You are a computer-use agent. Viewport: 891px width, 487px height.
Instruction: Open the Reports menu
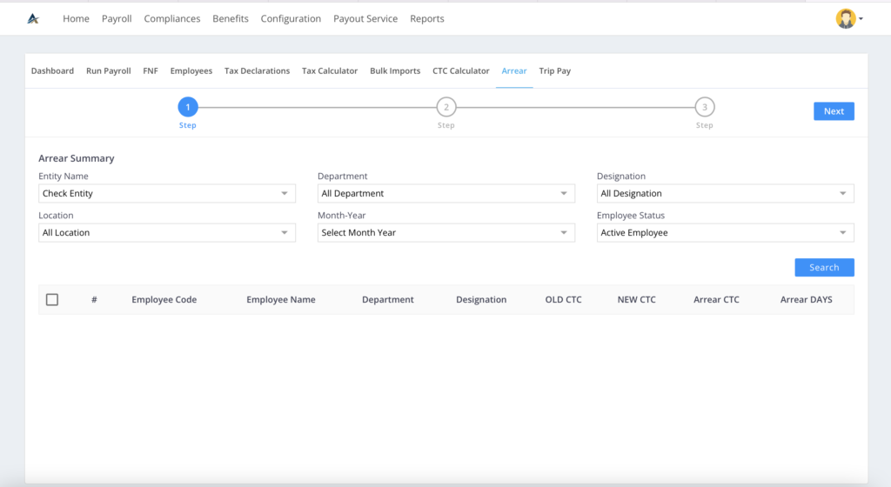coord(427,19)
